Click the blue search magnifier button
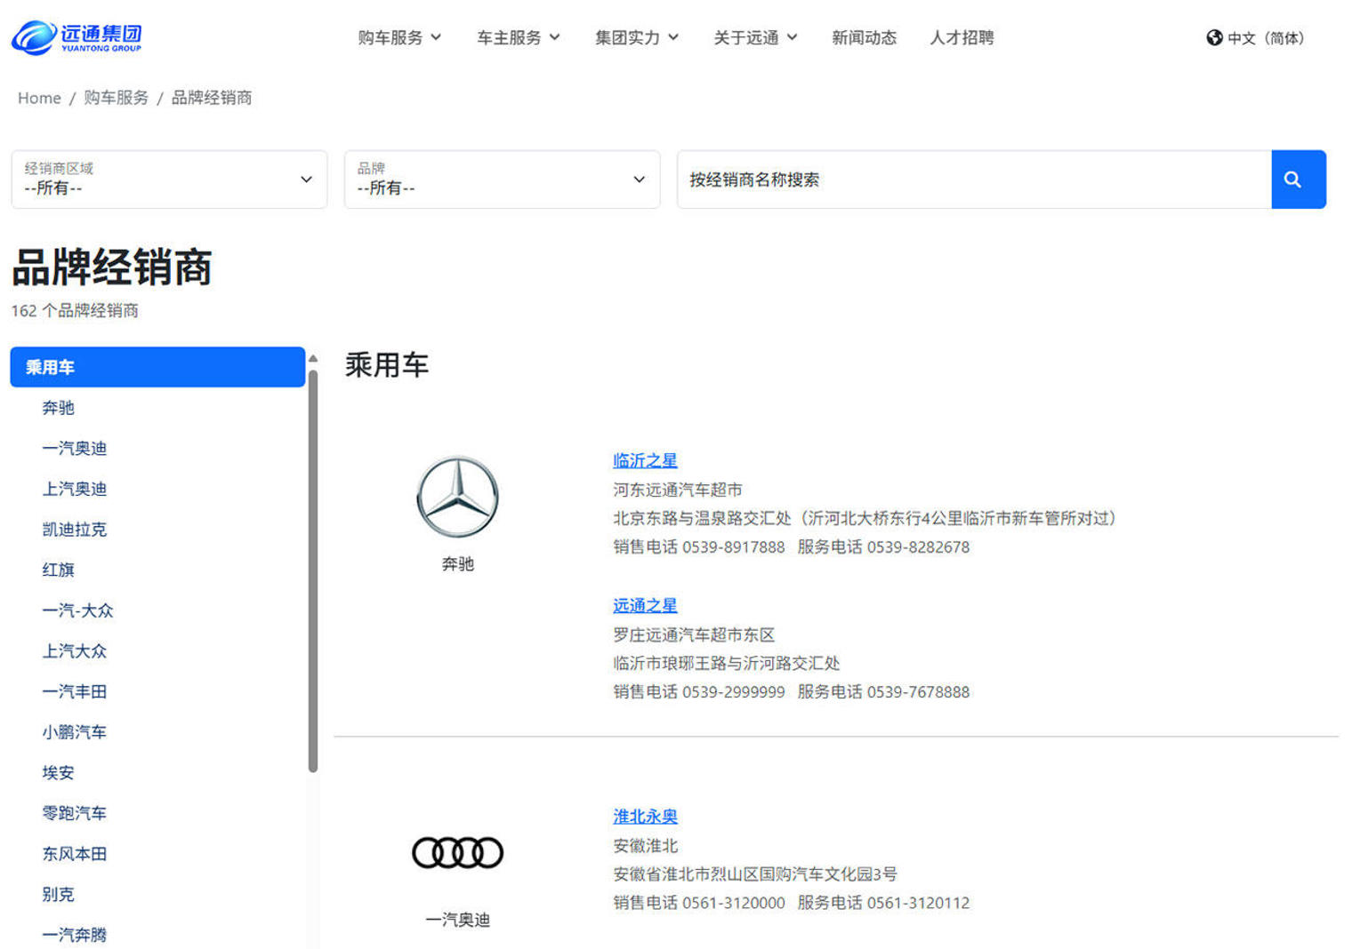The image size is (1352, 949). (1298, 179)
